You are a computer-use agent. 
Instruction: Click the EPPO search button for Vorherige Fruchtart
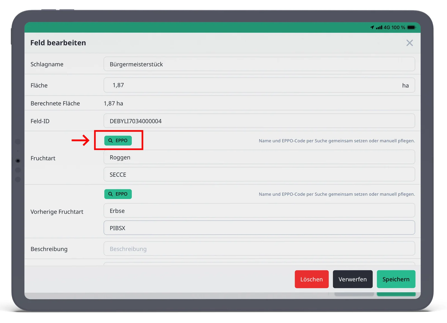pyautogui.click(x=118, y=194)
